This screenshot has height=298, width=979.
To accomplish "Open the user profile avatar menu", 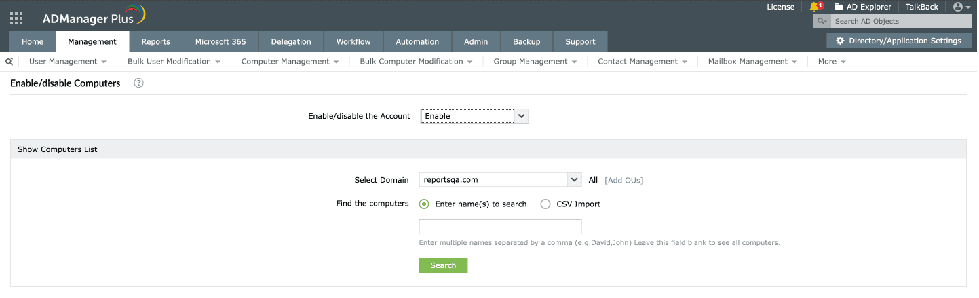I will 958,7.
